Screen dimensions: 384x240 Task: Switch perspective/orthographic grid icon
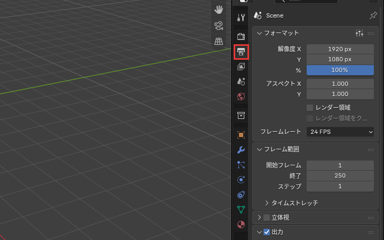pyautogui.click(x=219, y=41)
